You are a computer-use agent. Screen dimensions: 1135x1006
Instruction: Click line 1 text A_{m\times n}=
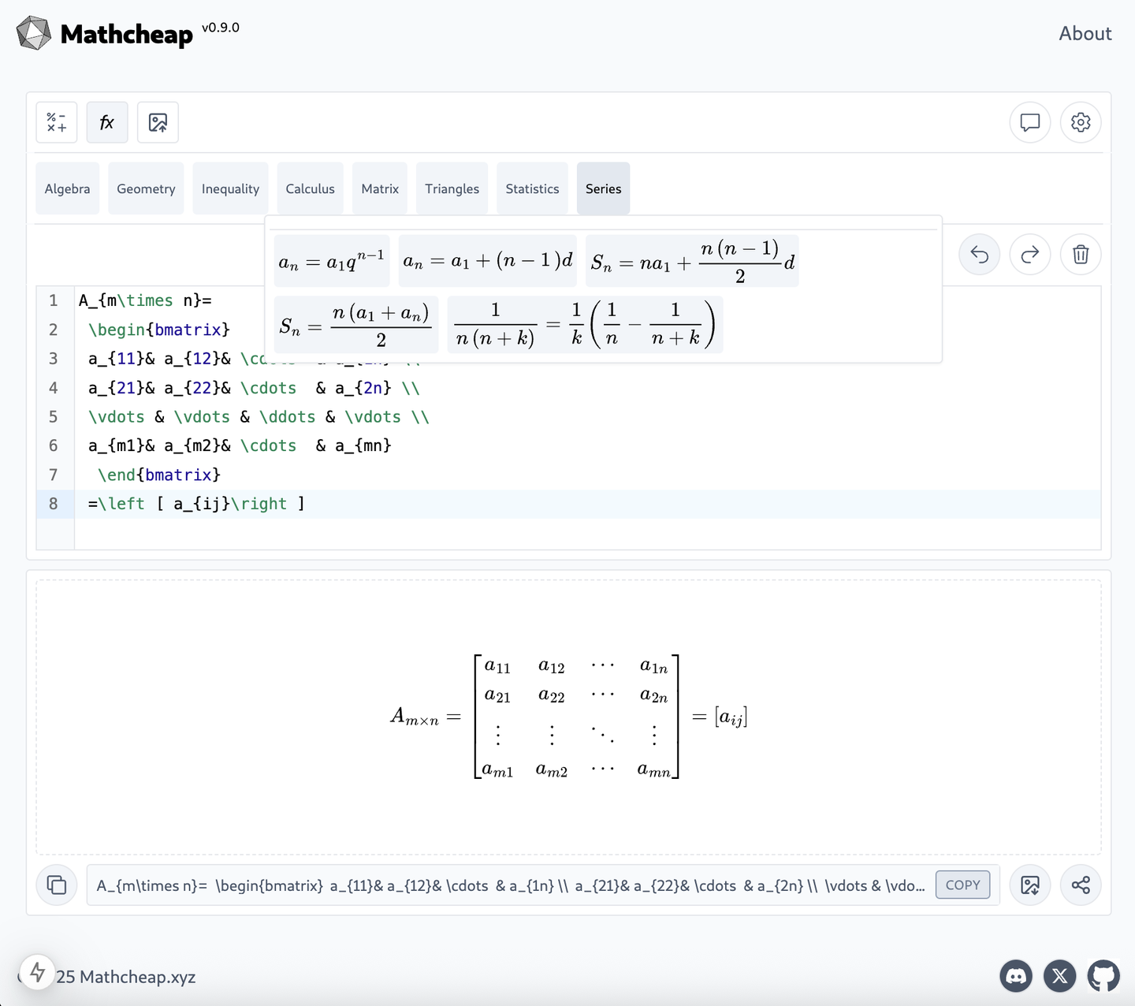click(145, 300)
